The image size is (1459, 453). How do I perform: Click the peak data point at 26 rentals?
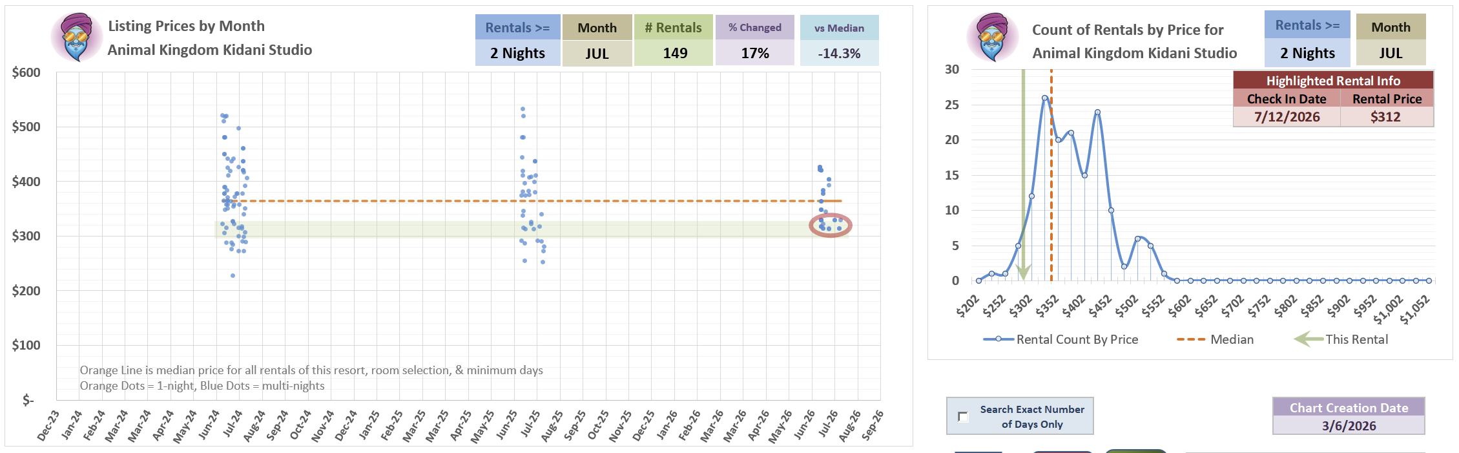tap(1044, 98)
